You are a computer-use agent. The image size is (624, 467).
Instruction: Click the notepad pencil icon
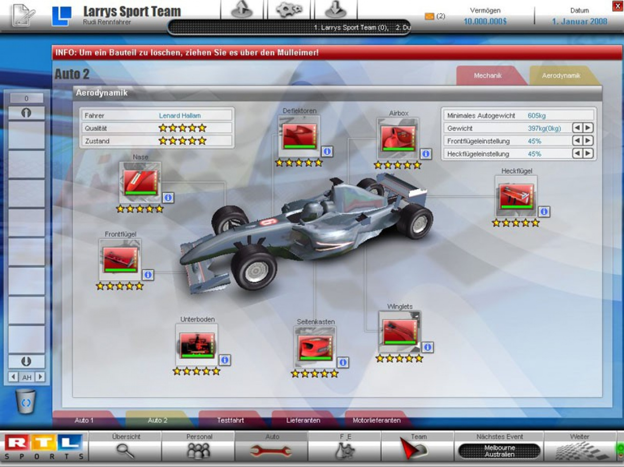pos(23,15)
